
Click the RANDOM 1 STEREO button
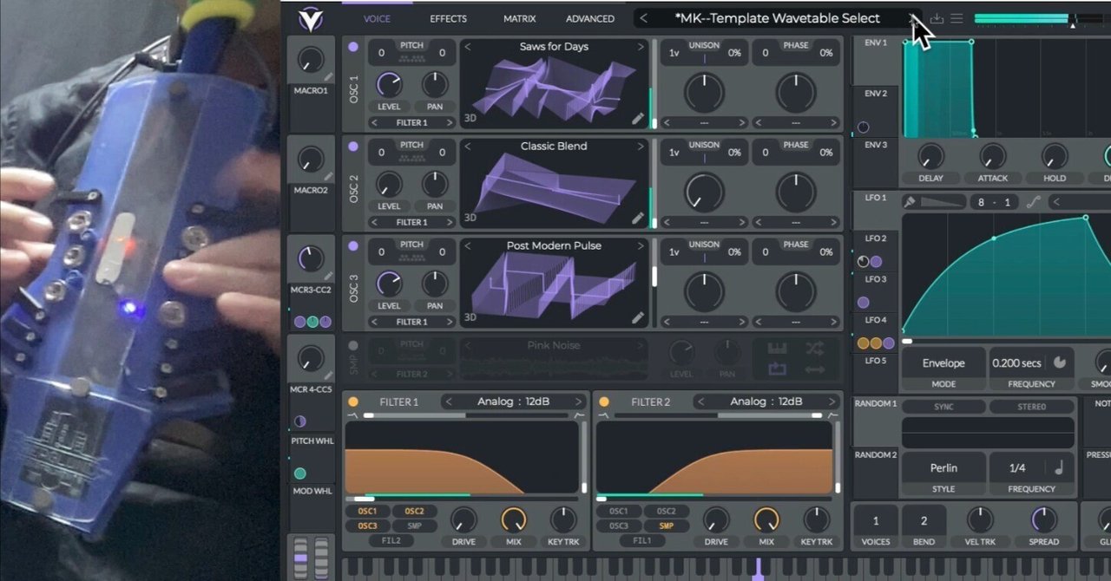click(1031, 407)
